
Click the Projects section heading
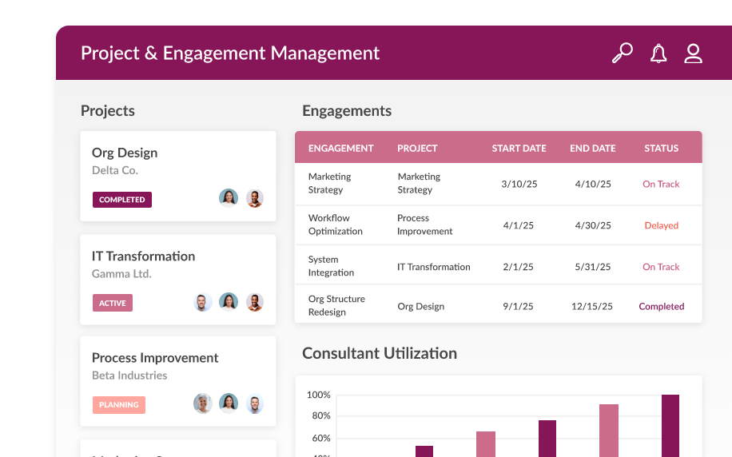point(108,110)
